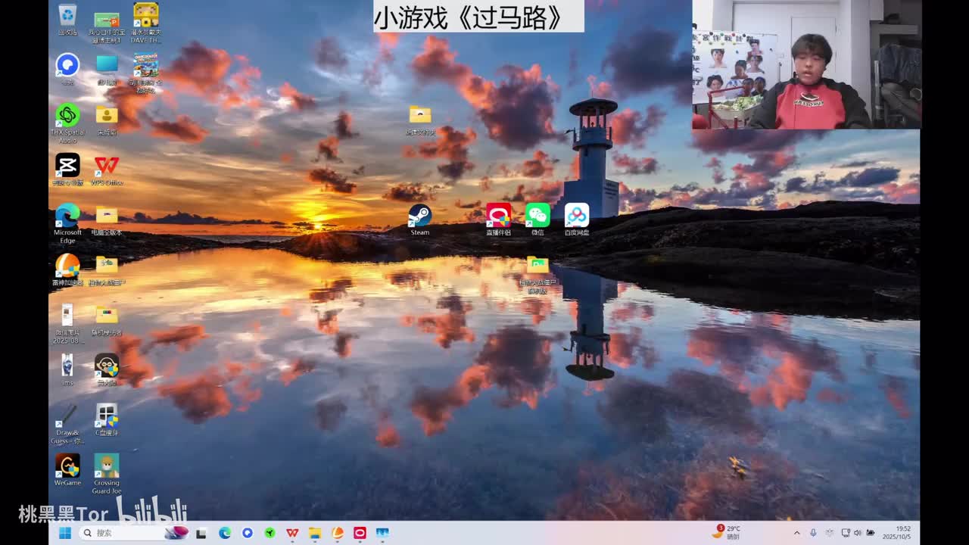Launch Dave the Diver game shortcut
The height and width of the screenshot is (545, 969).
tap(145, 21)
